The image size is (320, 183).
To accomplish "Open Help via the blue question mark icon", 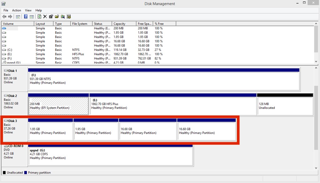I will click(x=26, y=17).
